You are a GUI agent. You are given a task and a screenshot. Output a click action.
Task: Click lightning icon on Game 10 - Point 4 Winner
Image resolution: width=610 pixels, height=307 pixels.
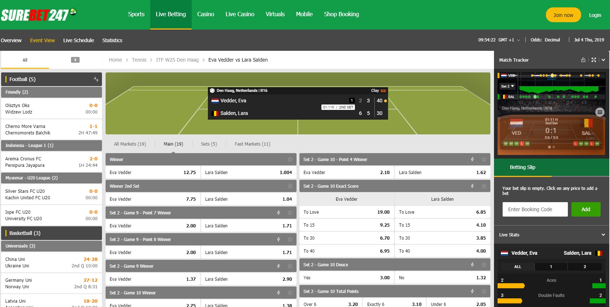(x=472, y=159)
